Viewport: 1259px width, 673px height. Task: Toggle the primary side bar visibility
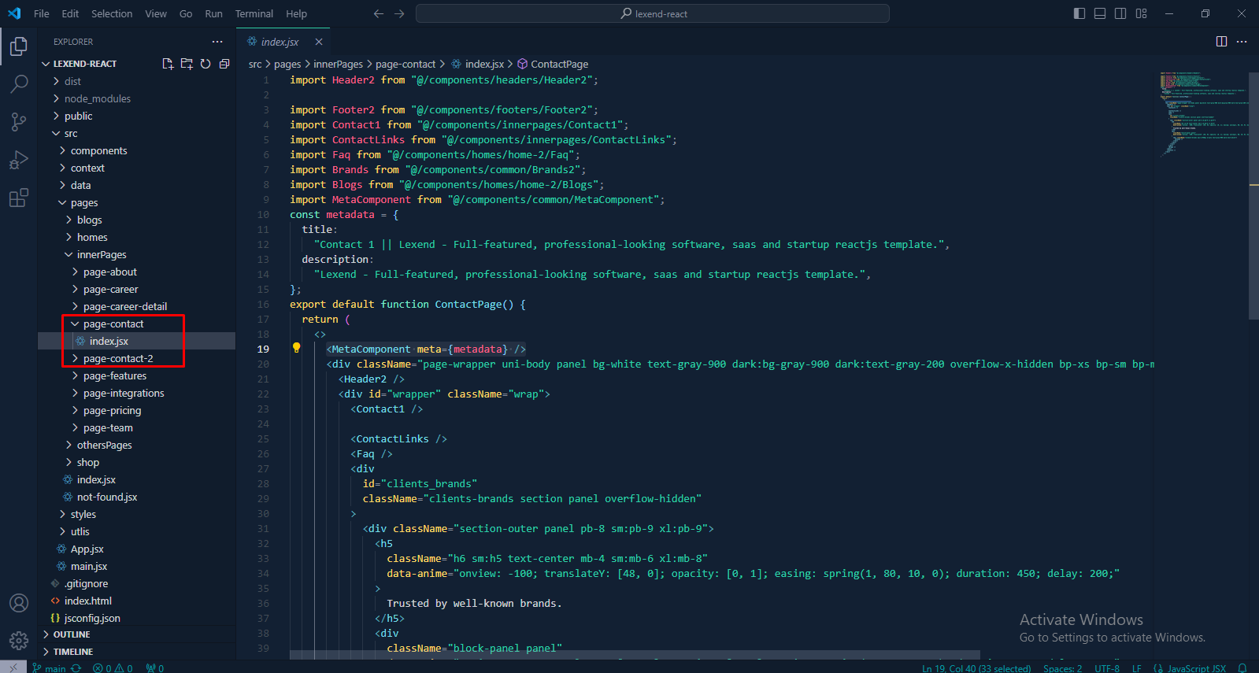click(1079, 13)
